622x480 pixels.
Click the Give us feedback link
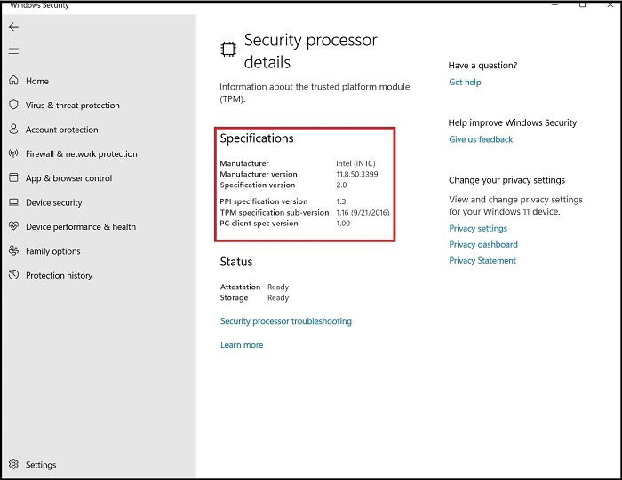coord(481,139)
